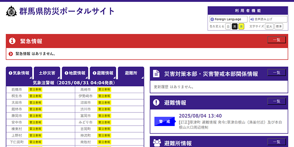Image resolution: width=294 pixels, height=147 pixels.
Task: Open the Foreign Language button
Action: click(229, 19)
